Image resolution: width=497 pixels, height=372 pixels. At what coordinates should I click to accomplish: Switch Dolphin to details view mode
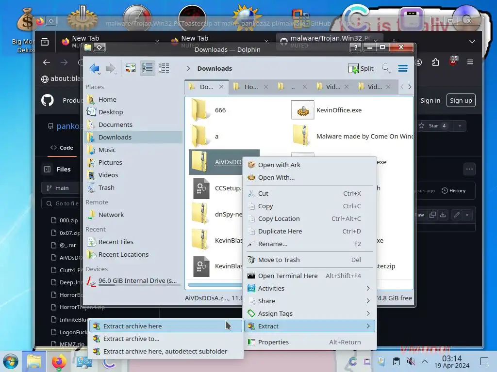point(164,68)
